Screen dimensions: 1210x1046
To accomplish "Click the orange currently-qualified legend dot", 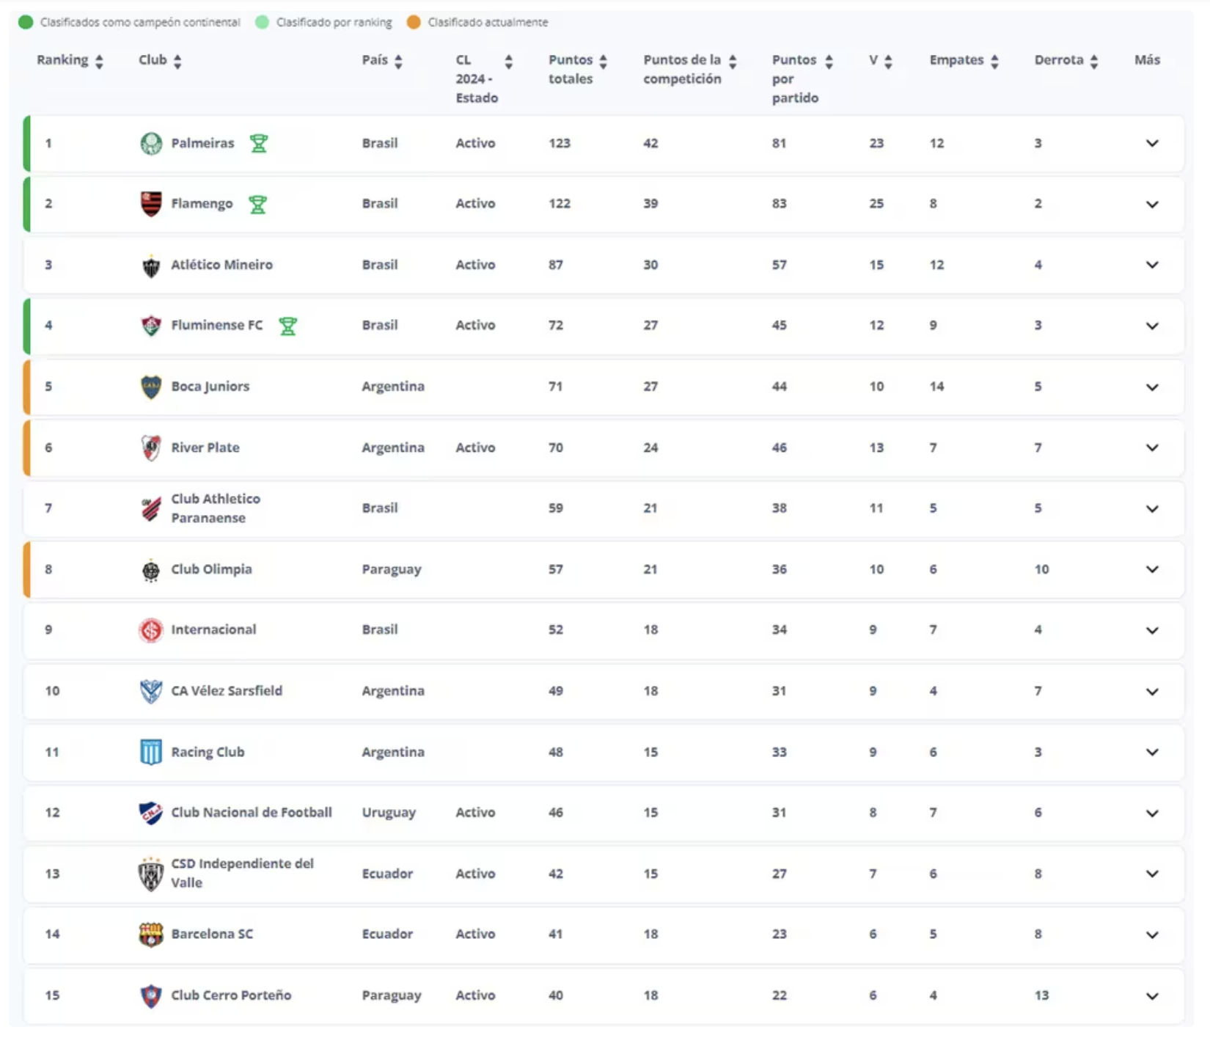I will pyautogui.click(x=414, y=22).
